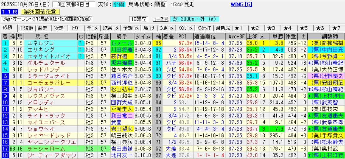Switch to the 血統他 tab

click(x=26, y=28)
